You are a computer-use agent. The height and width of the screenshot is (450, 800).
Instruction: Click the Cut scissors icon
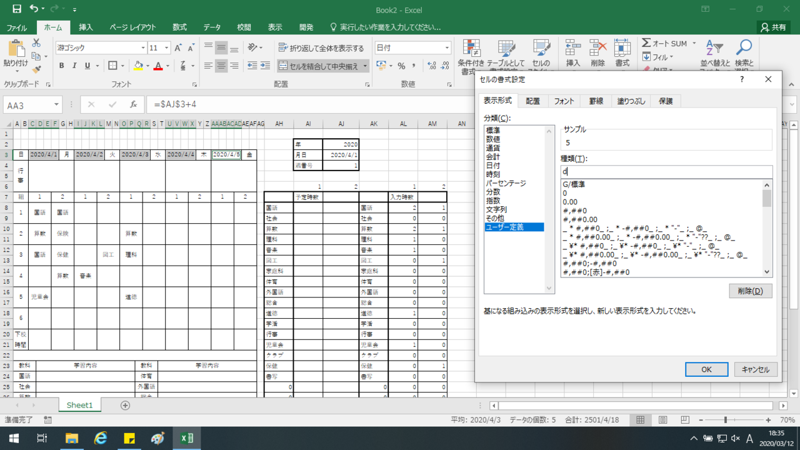point(36,42)
